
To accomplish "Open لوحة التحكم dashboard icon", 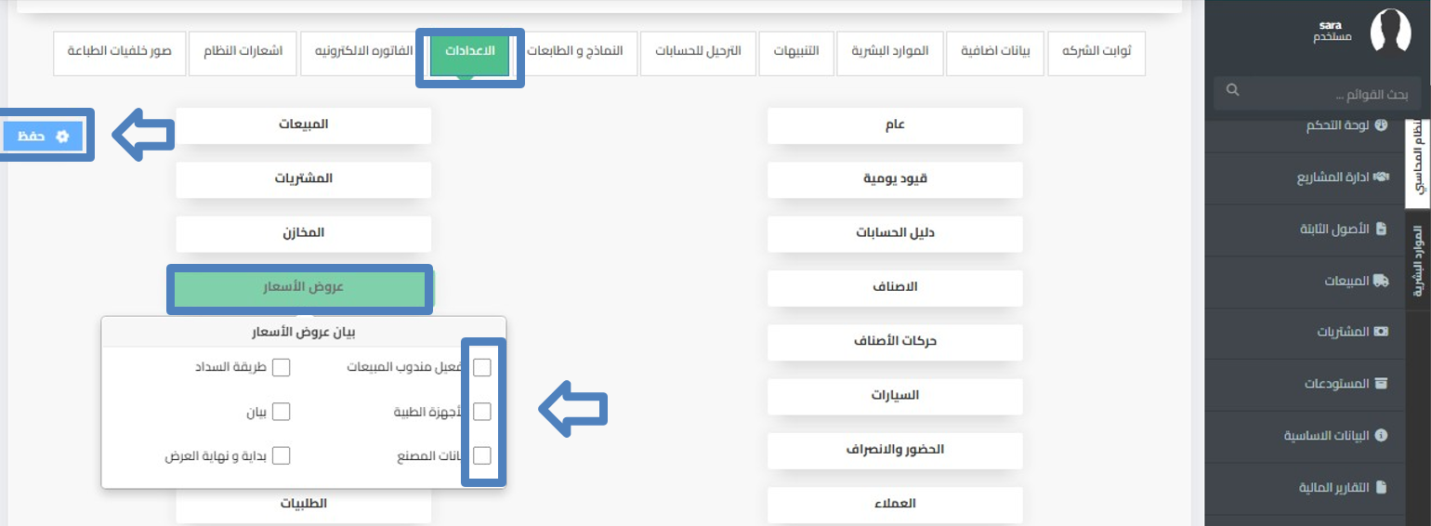I will (1381, 125).
